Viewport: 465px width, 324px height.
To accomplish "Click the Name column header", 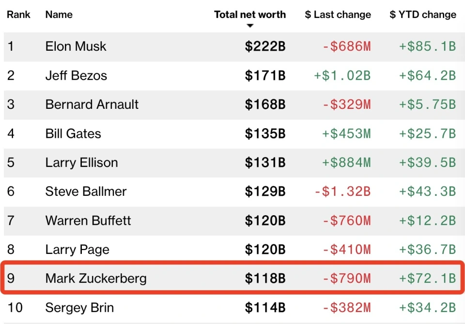I will pos(58,15).
